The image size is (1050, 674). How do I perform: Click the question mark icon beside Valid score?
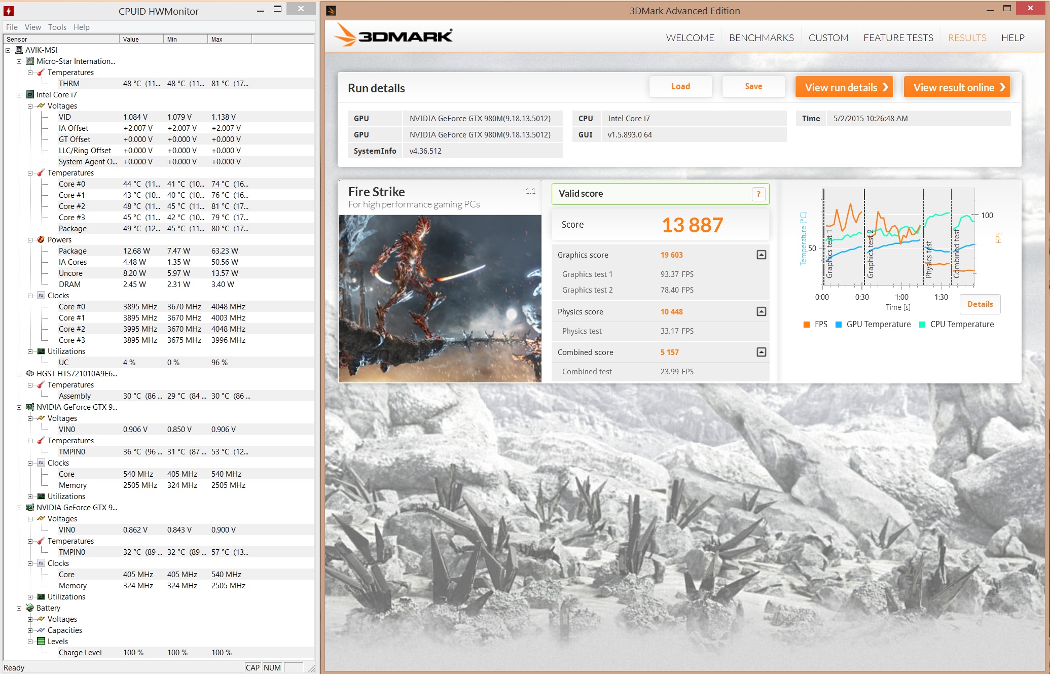click(758, 194)
